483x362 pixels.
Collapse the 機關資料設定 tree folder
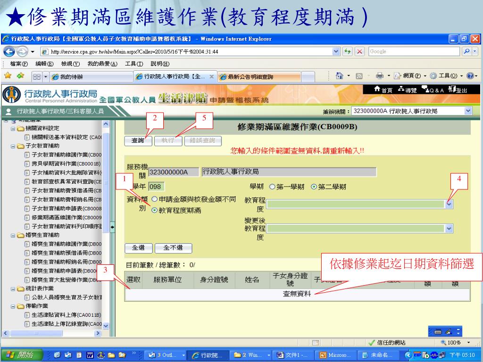(x=13, y=128)
